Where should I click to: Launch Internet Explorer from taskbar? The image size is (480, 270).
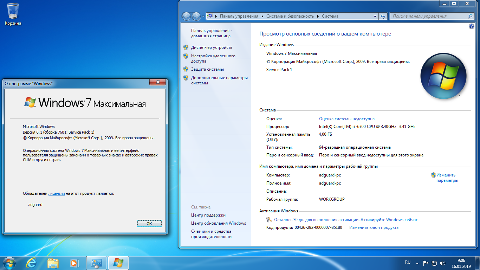(x=32, y=263)
